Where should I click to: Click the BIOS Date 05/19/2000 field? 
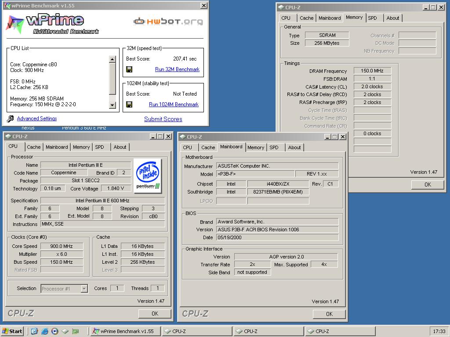click(277, 237)
